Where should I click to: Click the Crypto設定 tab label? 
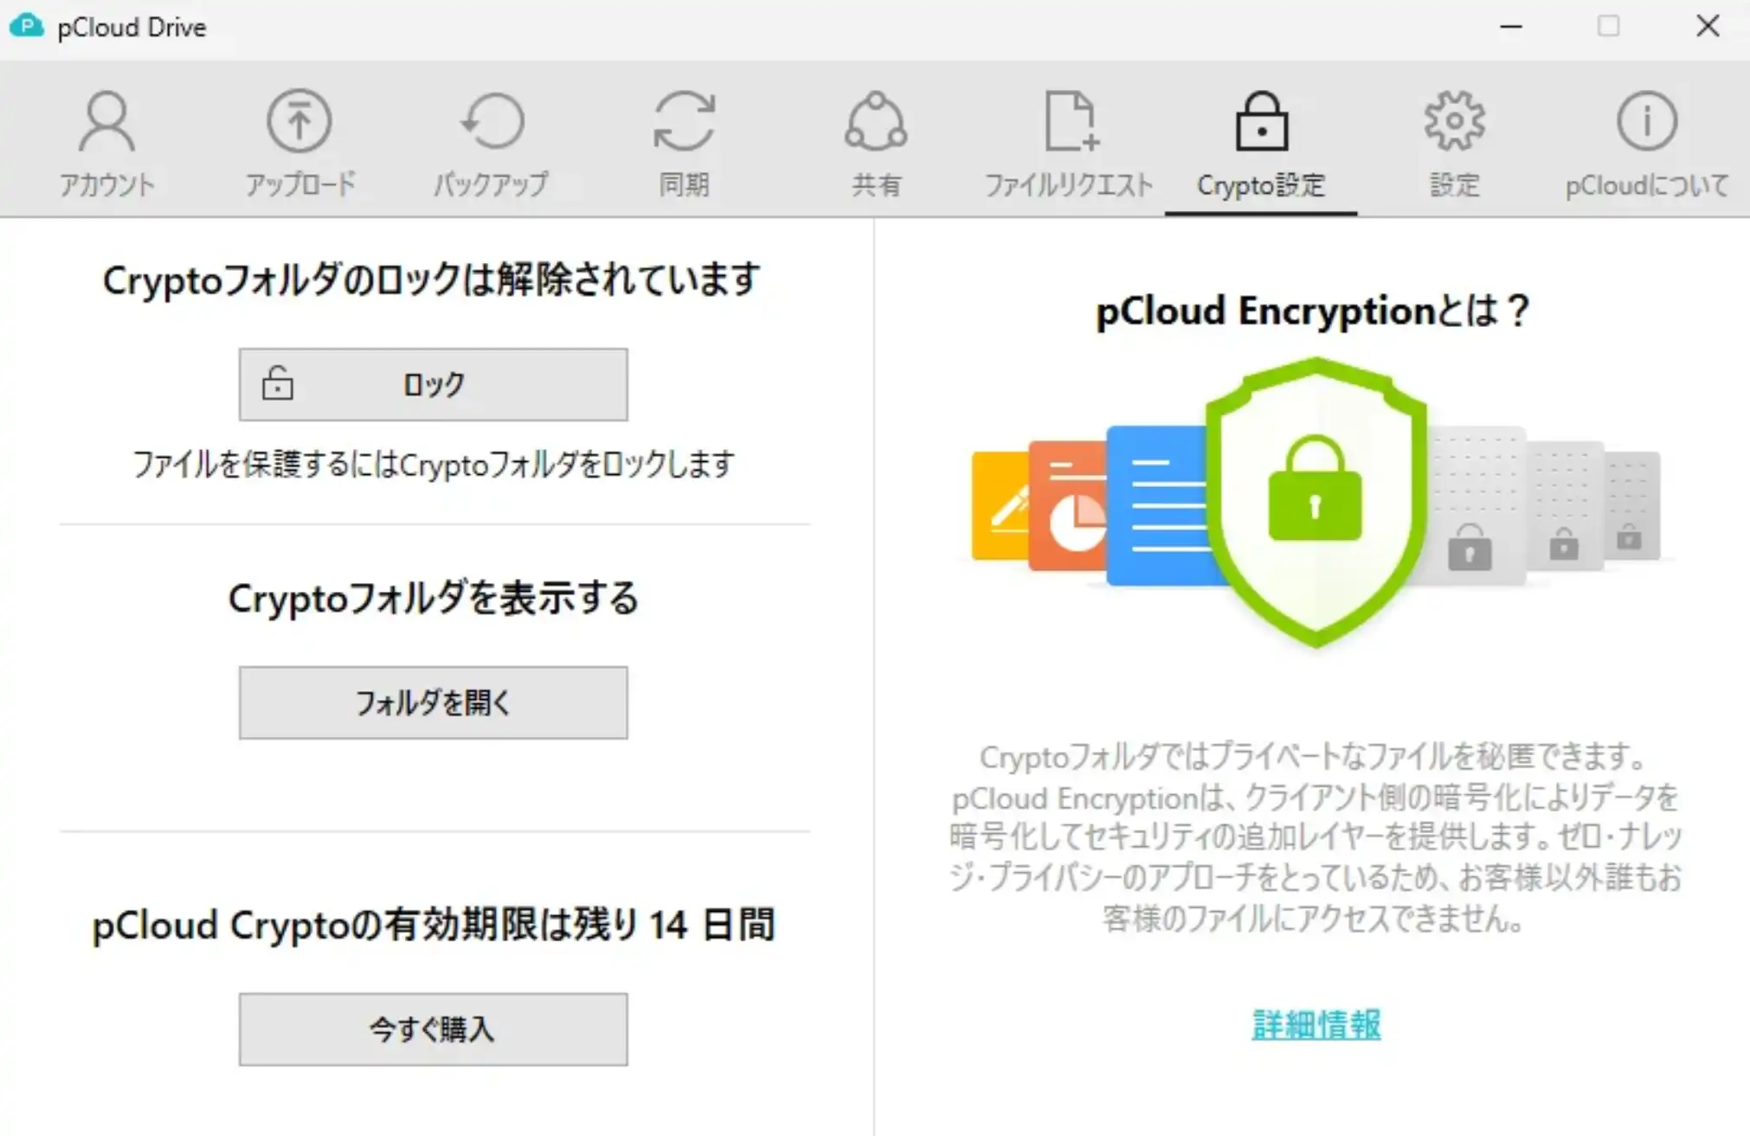[x=1261, y=184]
